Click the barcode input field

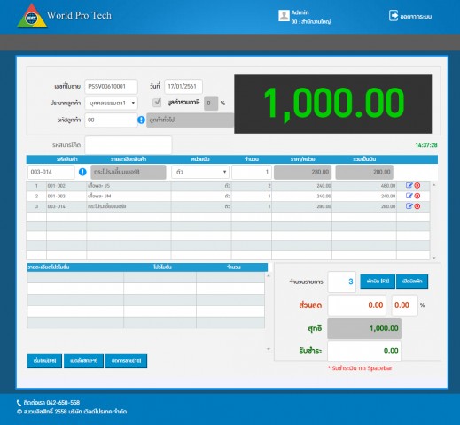click(x=129, y=145)
